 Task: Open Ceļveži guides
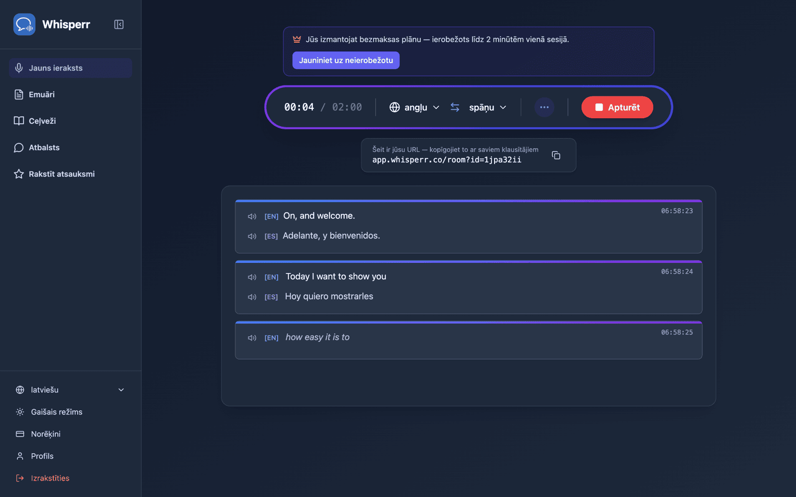point(70,121)
